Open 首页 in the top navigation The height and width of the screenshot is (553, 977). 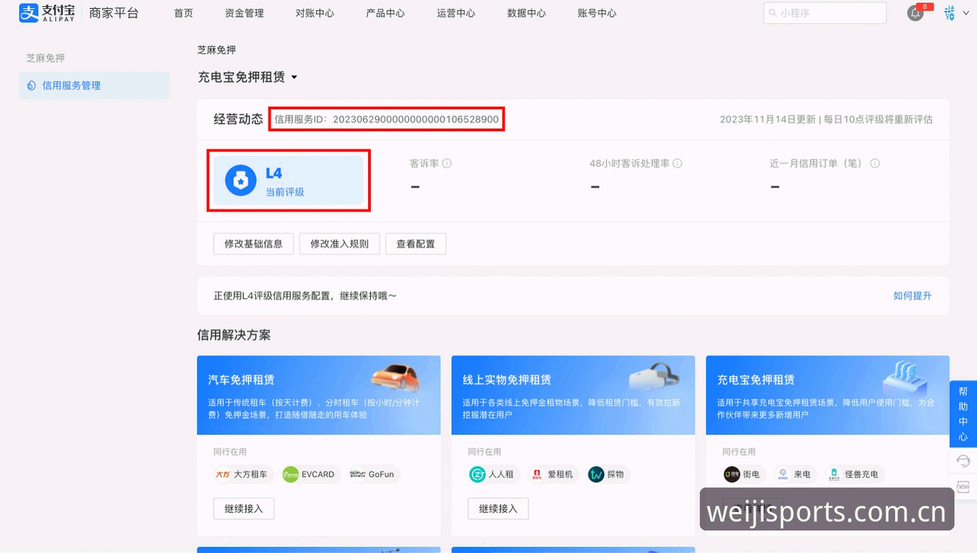pos(184,13)
